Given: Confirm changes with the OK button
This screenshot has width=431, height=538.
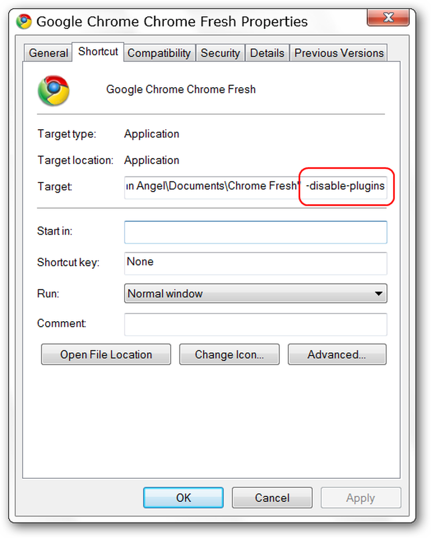Looking at the screenshot, I should (x=183, y=498).
